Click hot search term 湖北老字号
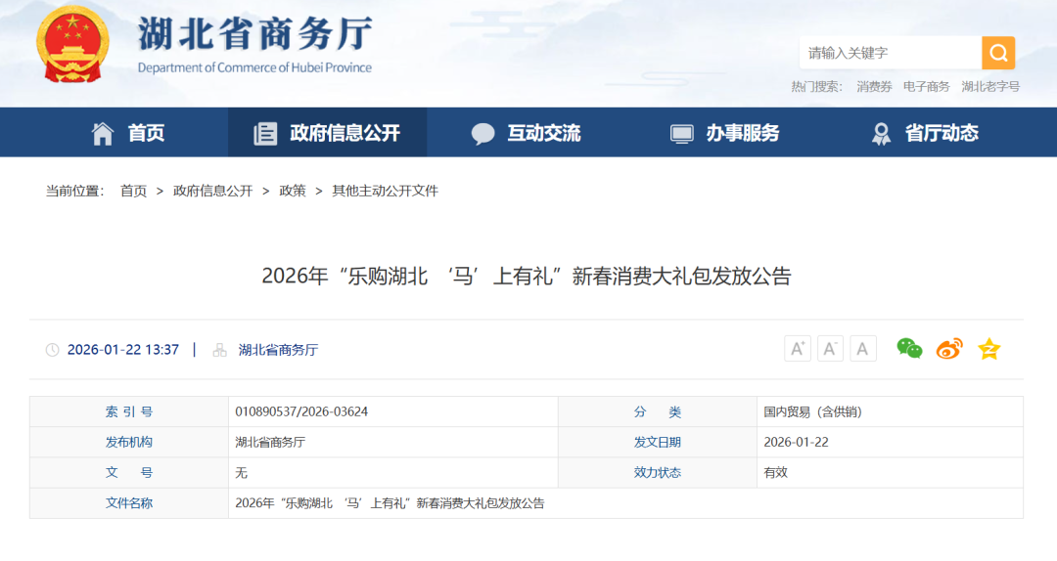 [990, 87]
